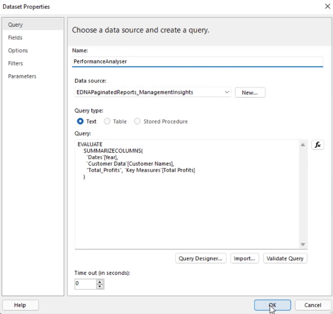Cancel the dataset changes
Image resolution: width=333 pixels, height=314 pixels.
pyautogui.click(x=313, y=305)
